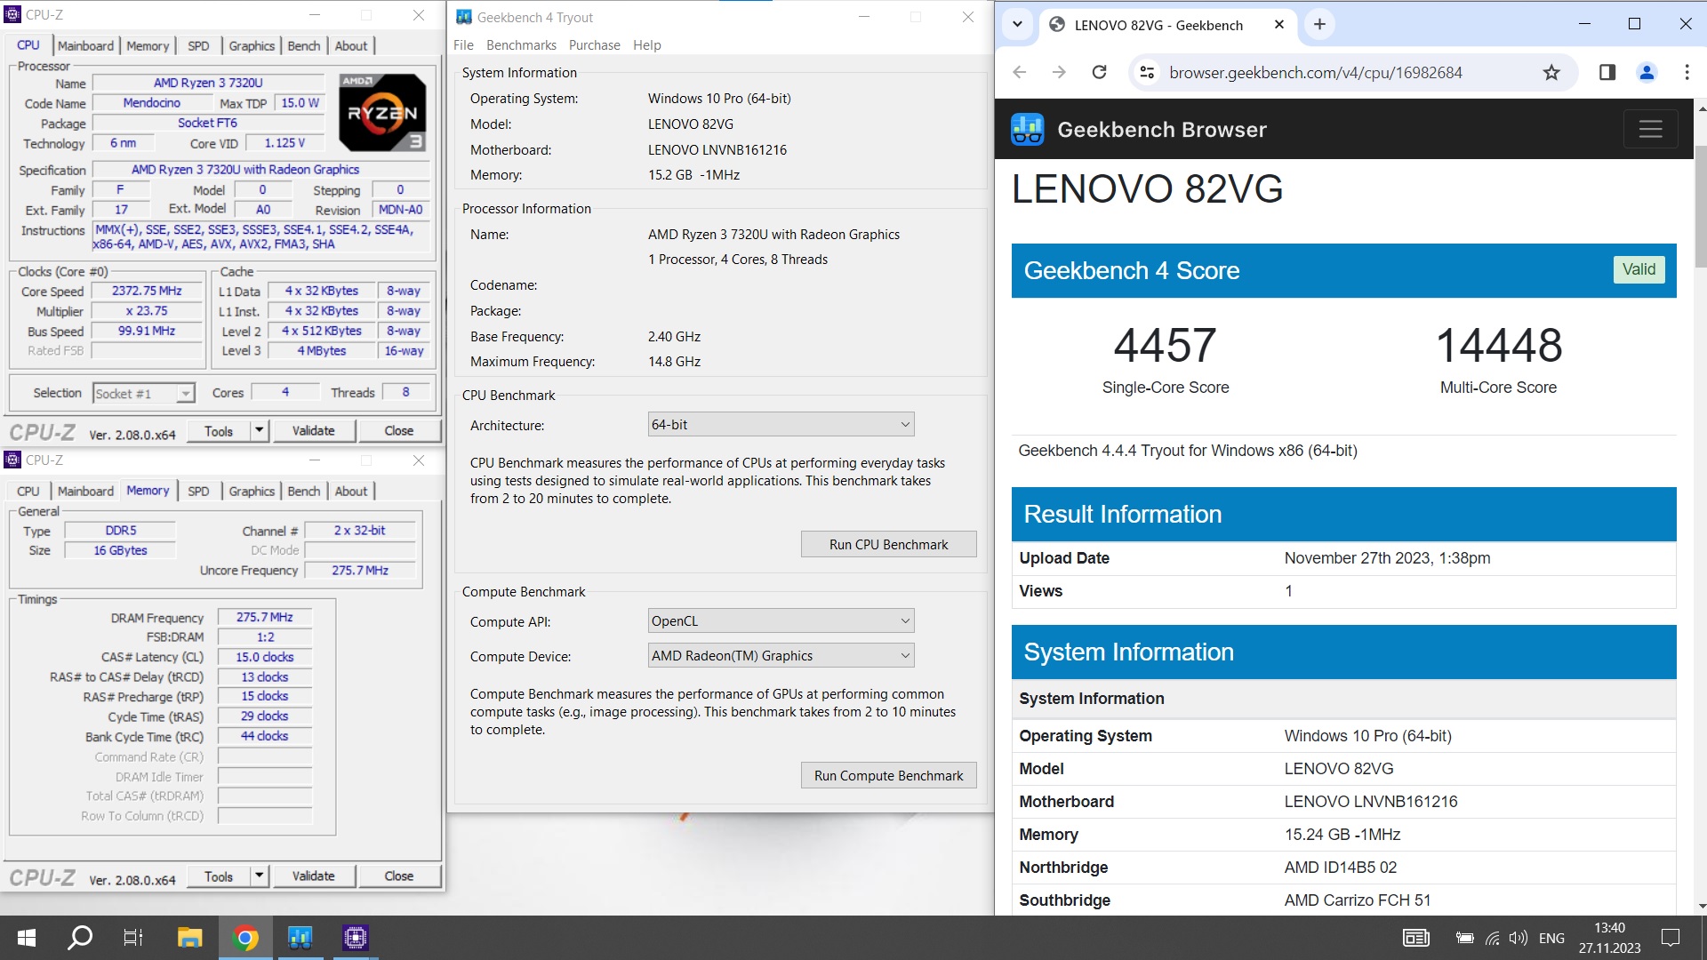The image size is (1707, 960).
Task: Click the site info icon in address bar
Action: click(x=1147, y=73)
